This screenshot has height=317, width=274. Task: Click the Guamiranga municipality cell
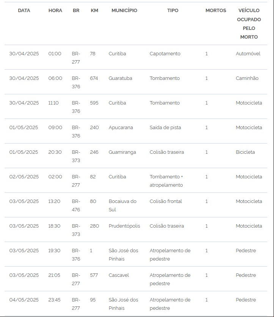(x=122, y=152)
